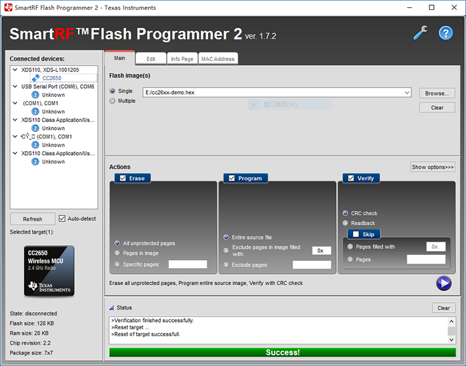Open the flash image file path dropdown

[407, 93]
